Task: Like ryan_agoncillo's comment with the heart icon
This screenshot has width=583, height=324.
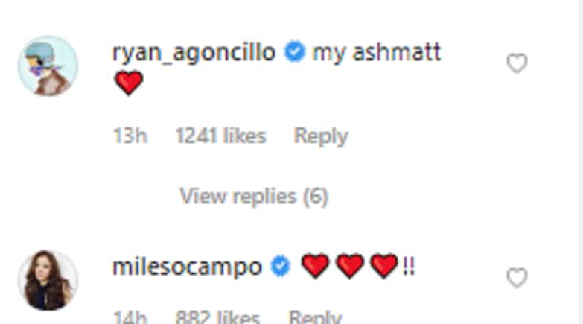Action: 517,63
